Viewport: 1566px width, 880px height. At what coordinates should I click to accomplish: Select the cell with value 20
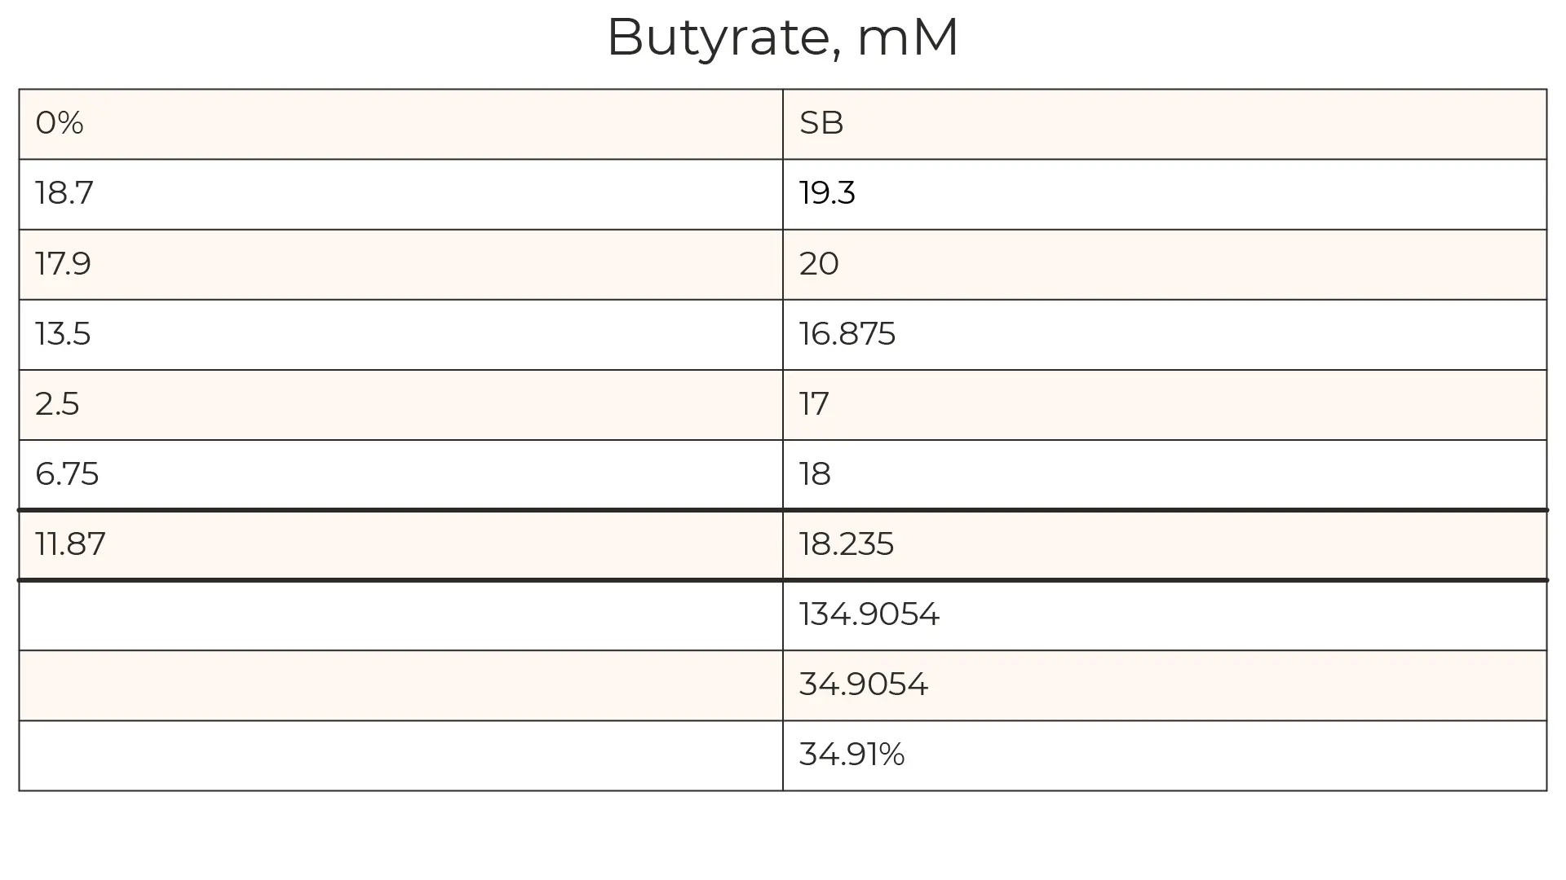[1164, 264]
